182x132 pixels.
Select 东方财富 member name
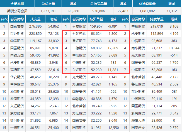tap(17, 113)
